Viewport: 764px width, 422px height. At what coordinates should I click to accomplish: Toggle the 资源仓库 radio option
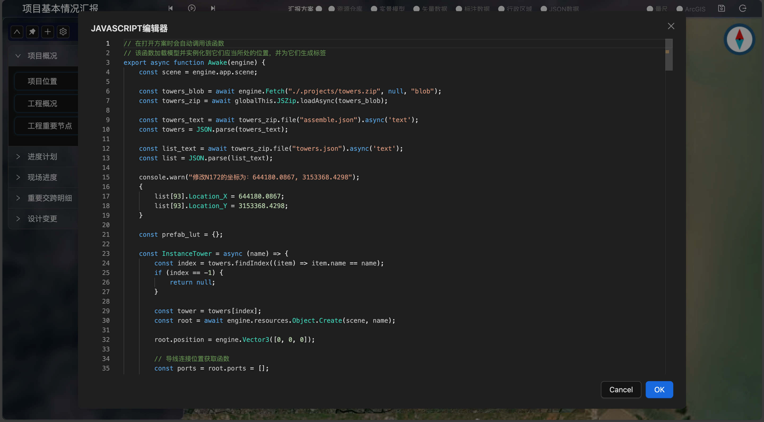(x=332, y=8)
